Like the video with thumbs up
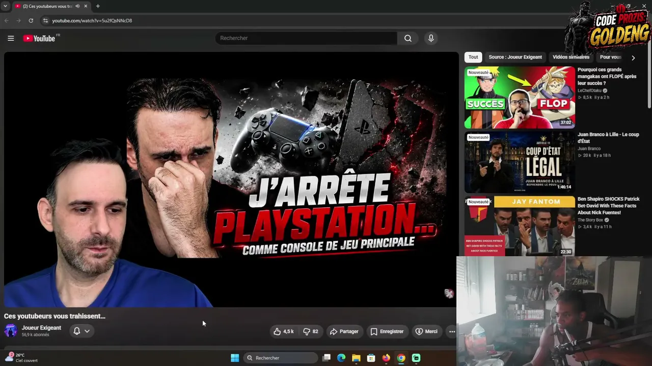 tap(283, 331)
